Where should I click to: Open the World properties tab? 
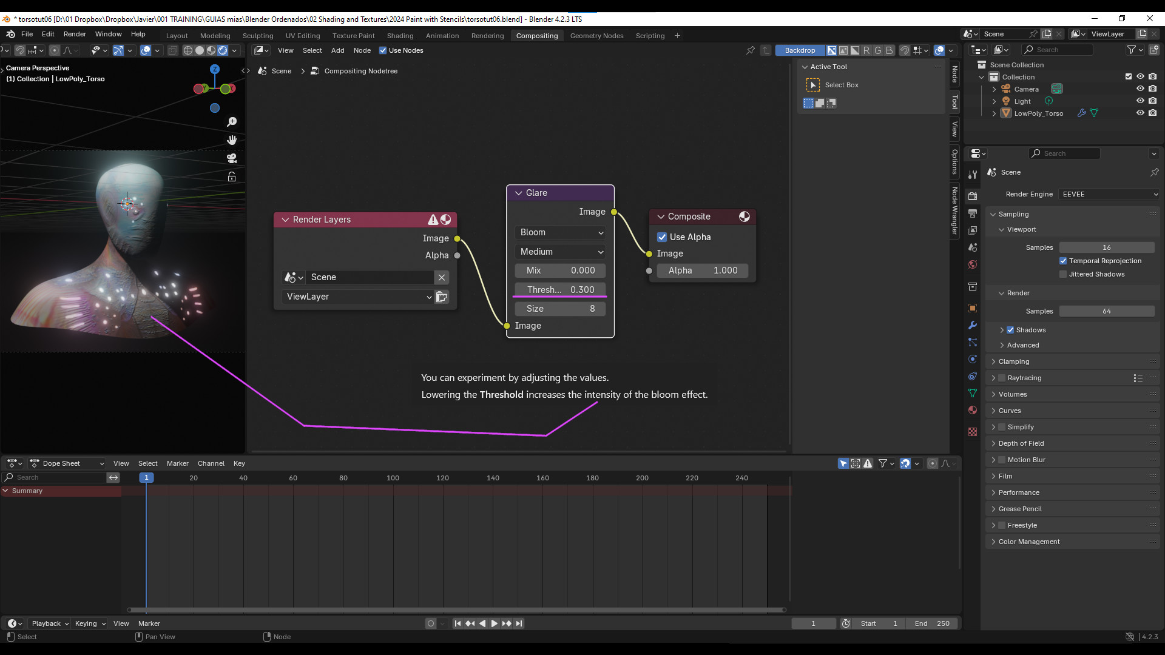point(973,264)
